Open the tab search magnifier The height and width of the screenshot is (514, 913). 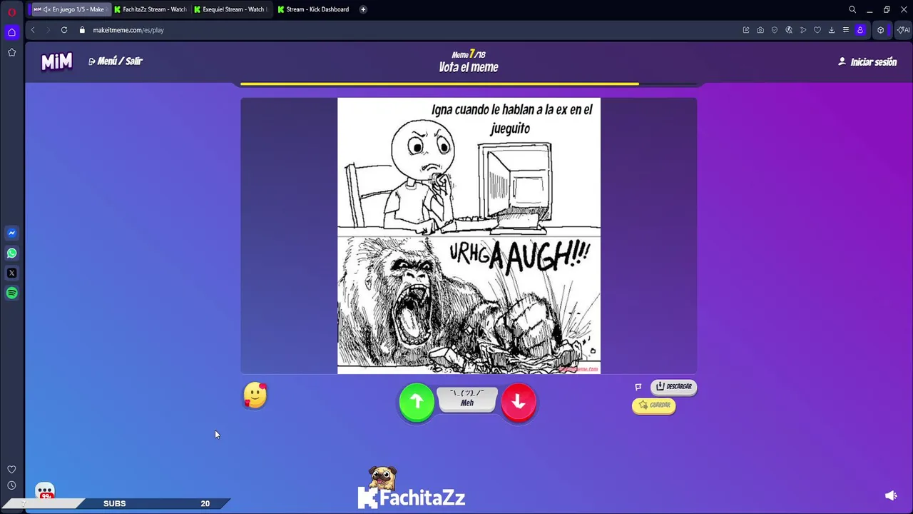coord(852,9)
